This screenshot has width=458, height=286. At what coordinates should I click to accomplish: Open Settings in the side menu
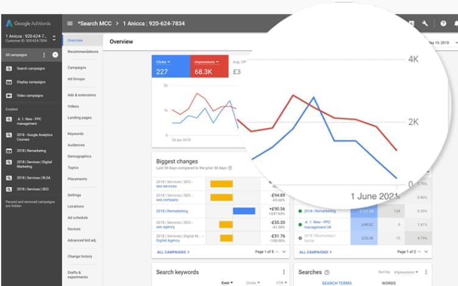[x=74, y=195]
